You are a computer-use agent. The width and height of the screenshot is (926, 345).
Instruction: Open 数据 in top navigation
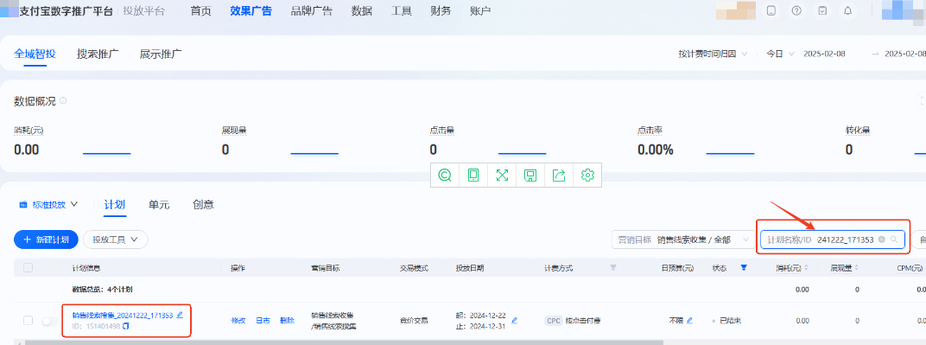tap(361, 10)
